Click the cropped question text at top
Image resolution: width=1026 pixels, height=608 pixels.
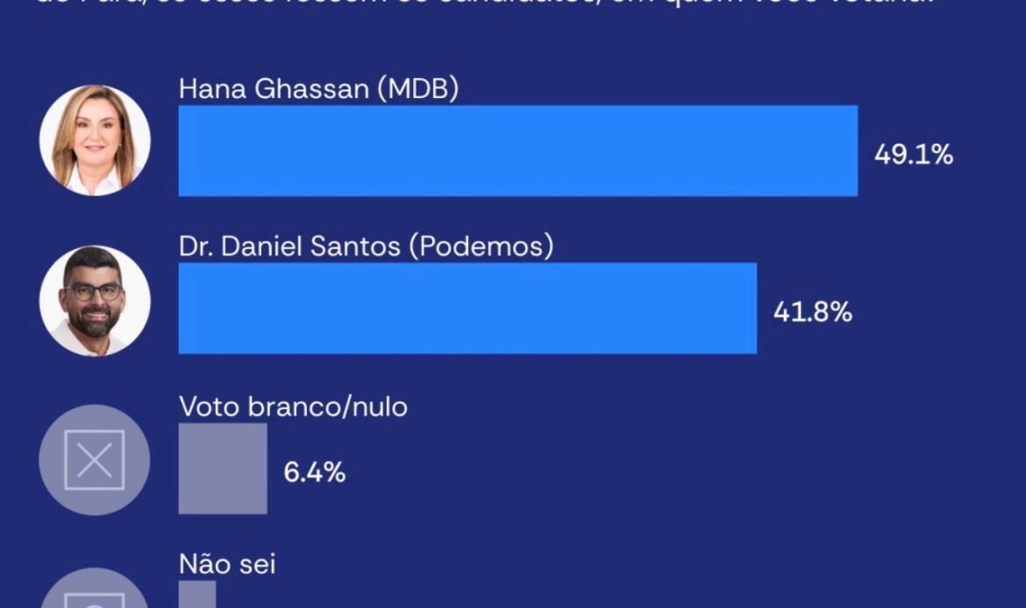[482, 4]
